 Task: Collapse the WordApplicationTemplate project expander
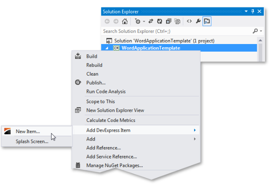click(x=107, y=48)
